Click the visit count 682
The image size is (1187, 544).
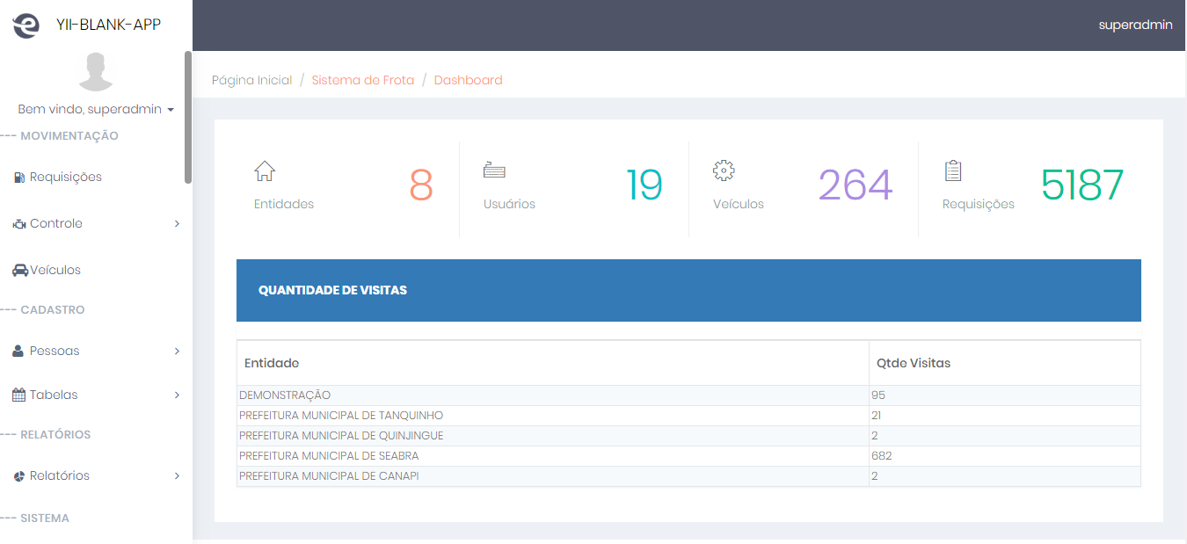click(x=882, y=456)
